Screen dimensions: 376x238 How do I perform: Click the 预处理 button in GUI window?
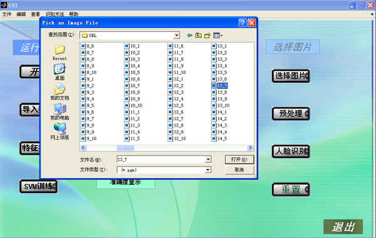tap(291, 113)
